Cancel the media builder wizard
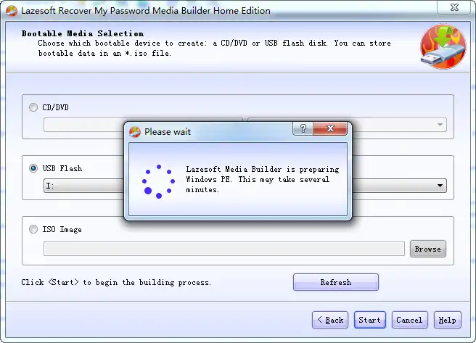 point(409,320)
